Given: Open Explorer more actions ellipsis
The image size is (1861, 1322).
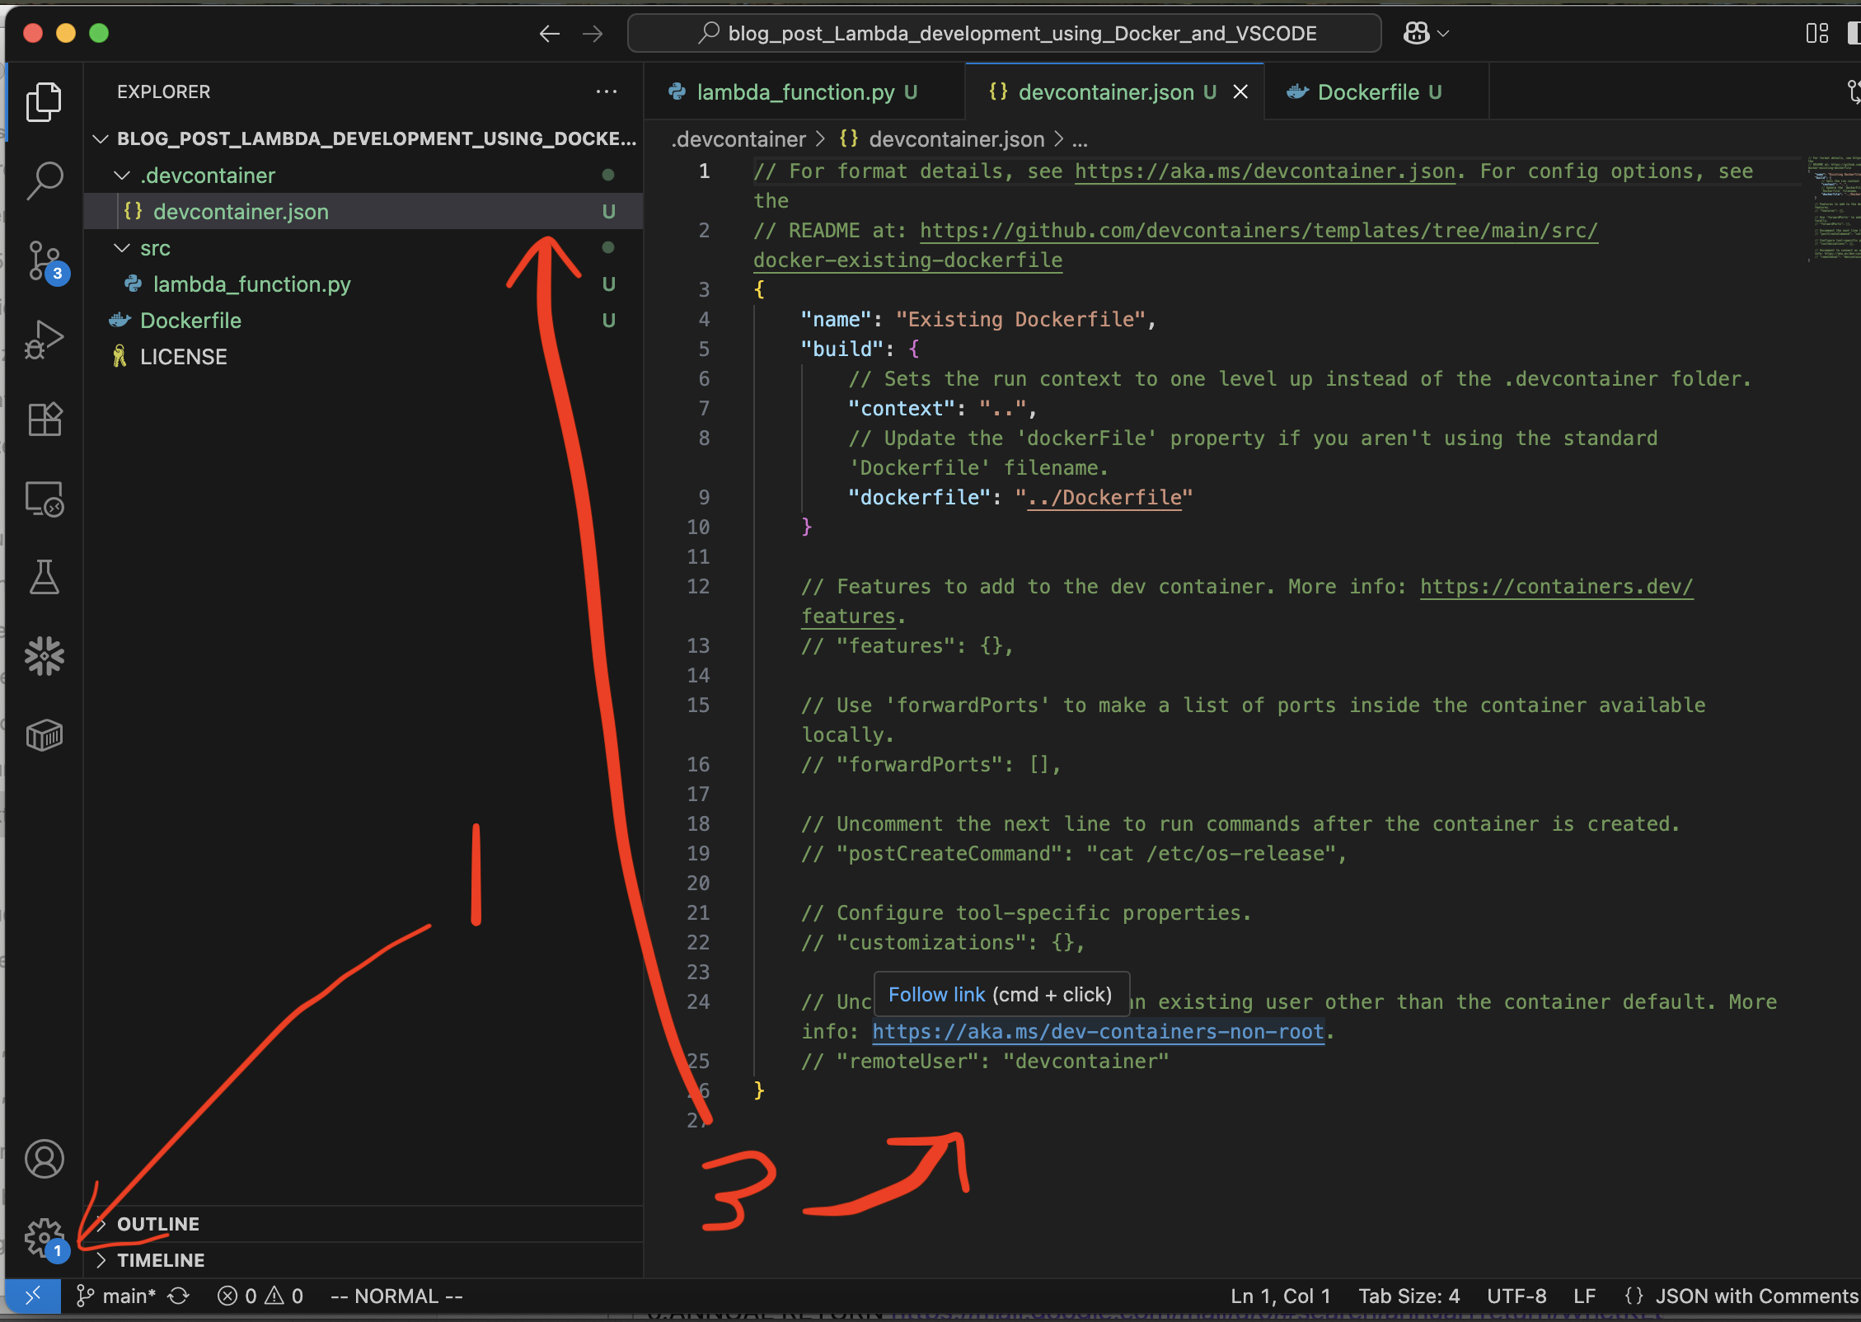Looking at the screenshot, I should 607,91.
